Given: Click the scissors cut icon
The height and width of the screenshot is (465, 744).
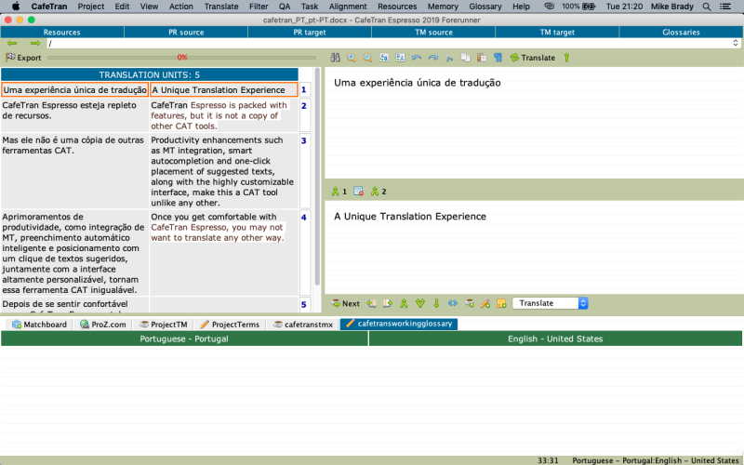Looking at the screenshot, I should click(x=449, y=58).
